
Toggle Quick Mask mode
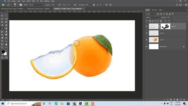tap(2, 58)
